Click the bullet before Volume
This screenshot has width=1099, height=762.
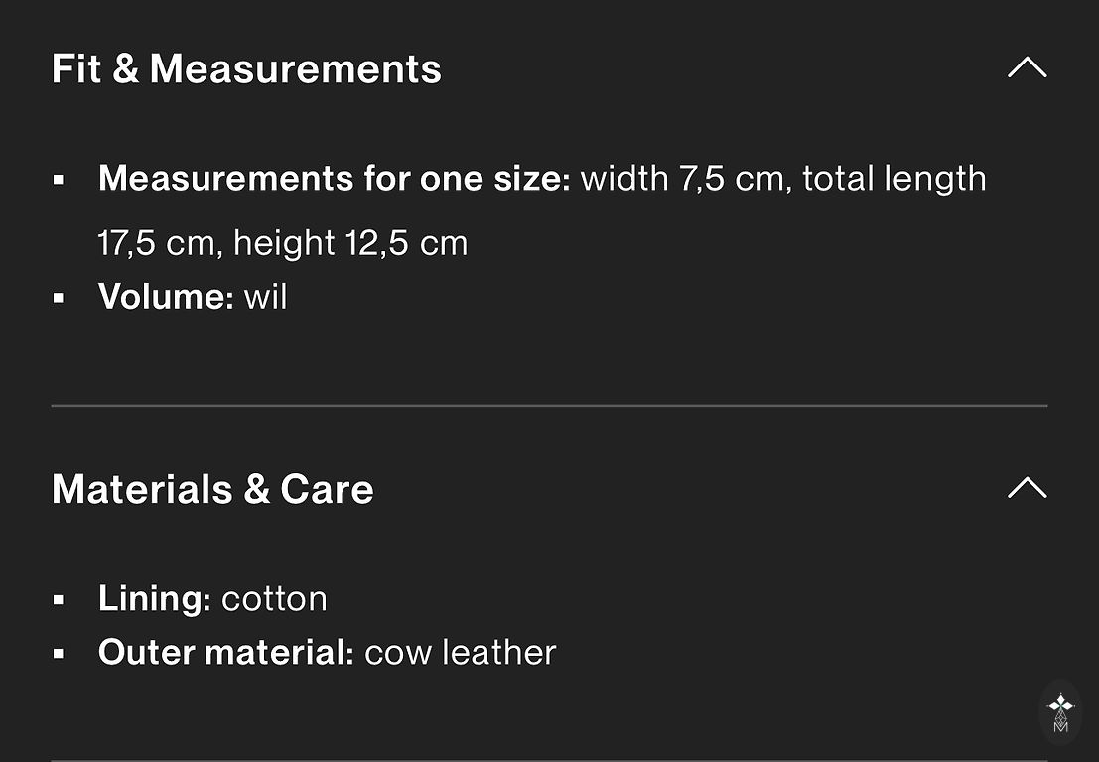[59, 298]
